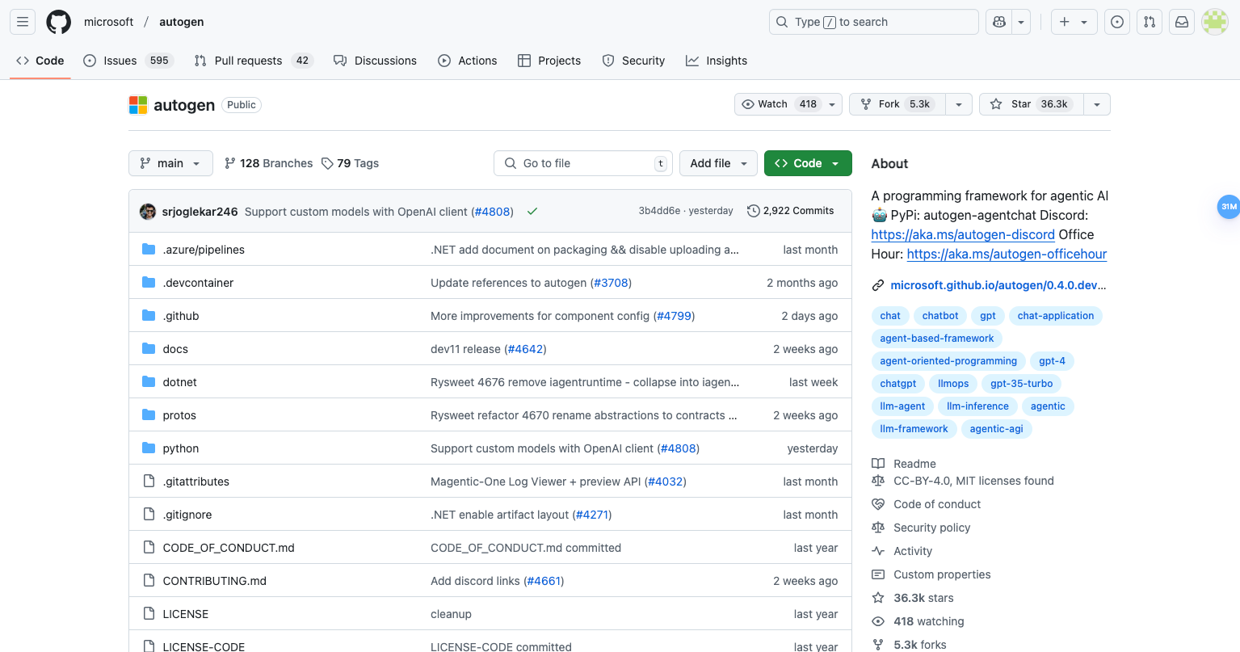Open the hamburger navigation menu

coord(23,22)
